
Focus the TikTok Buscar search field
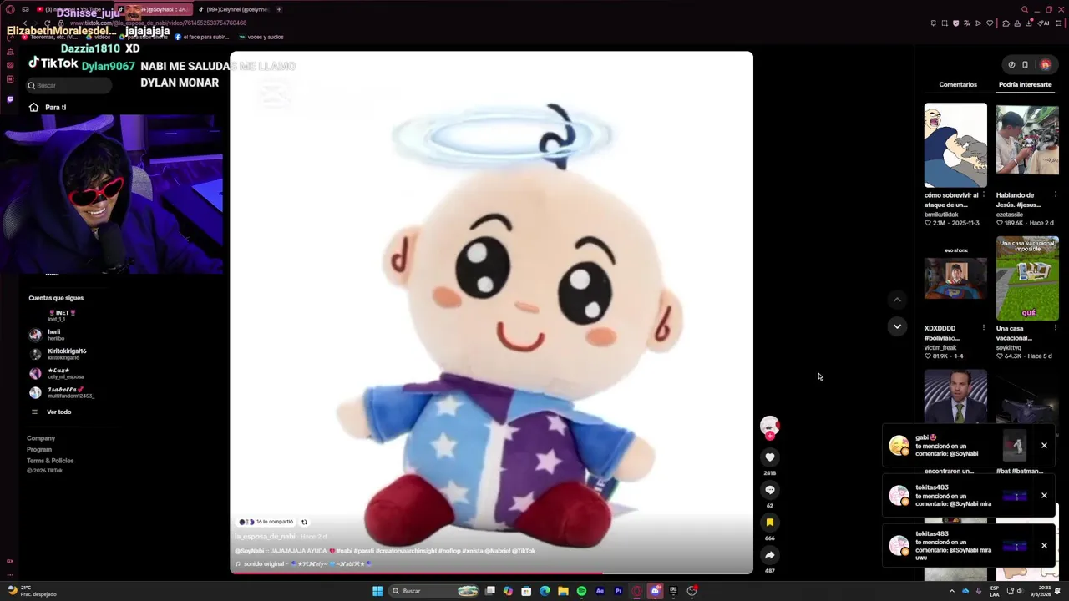click(68, 85)
